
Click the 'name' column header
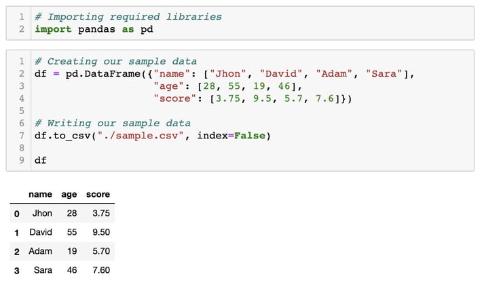click(40, 194)
